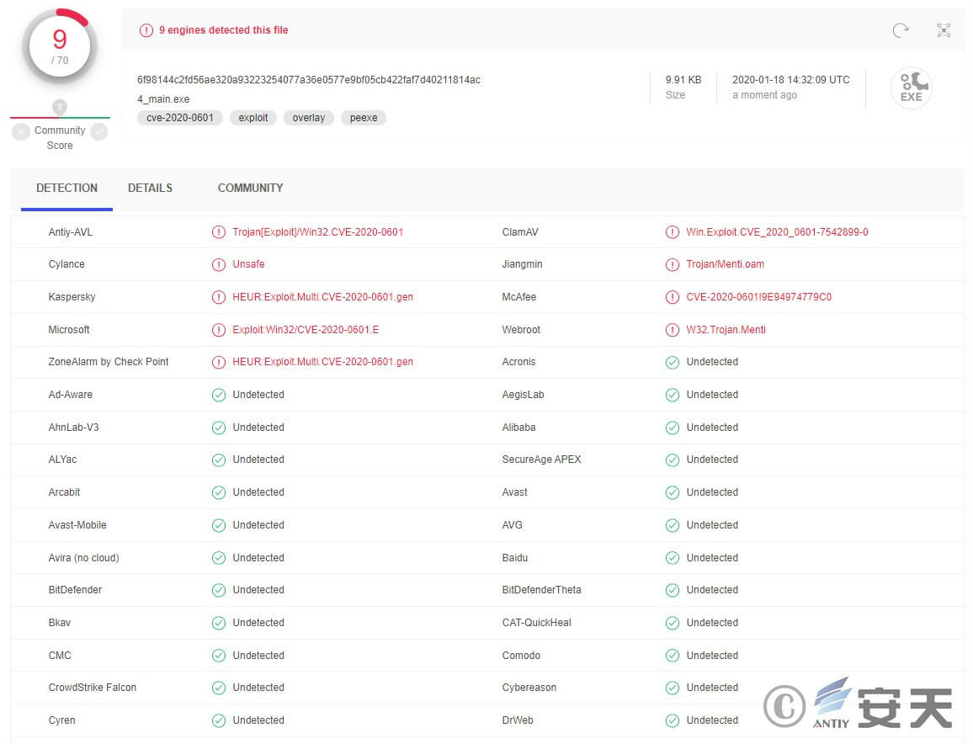The image size is (973, 744).
Task: Click the overlay tag
Action: click(308, 118)
